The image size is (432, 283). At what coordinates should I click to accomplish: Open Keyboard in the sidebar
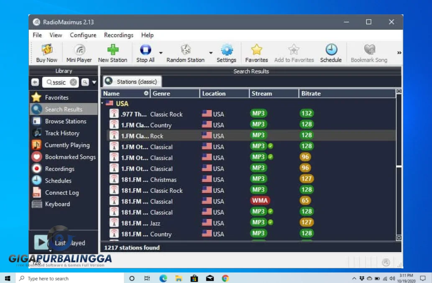[x=64, y=204]
